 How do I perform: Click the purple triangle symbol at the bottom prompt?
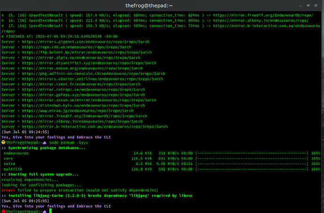[45, 212]
